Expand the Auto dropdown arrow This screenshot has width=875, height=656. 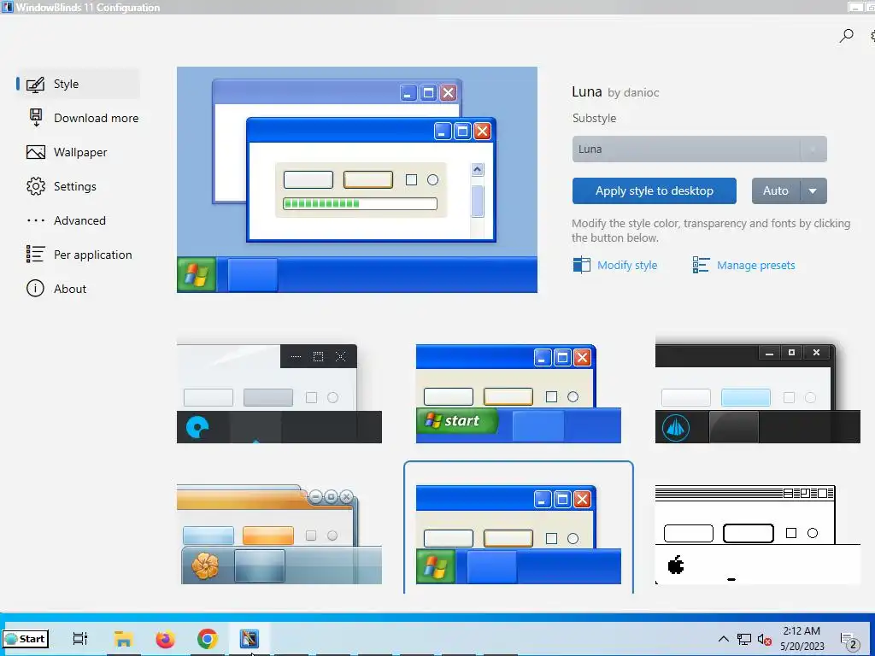tap(813, 190)
